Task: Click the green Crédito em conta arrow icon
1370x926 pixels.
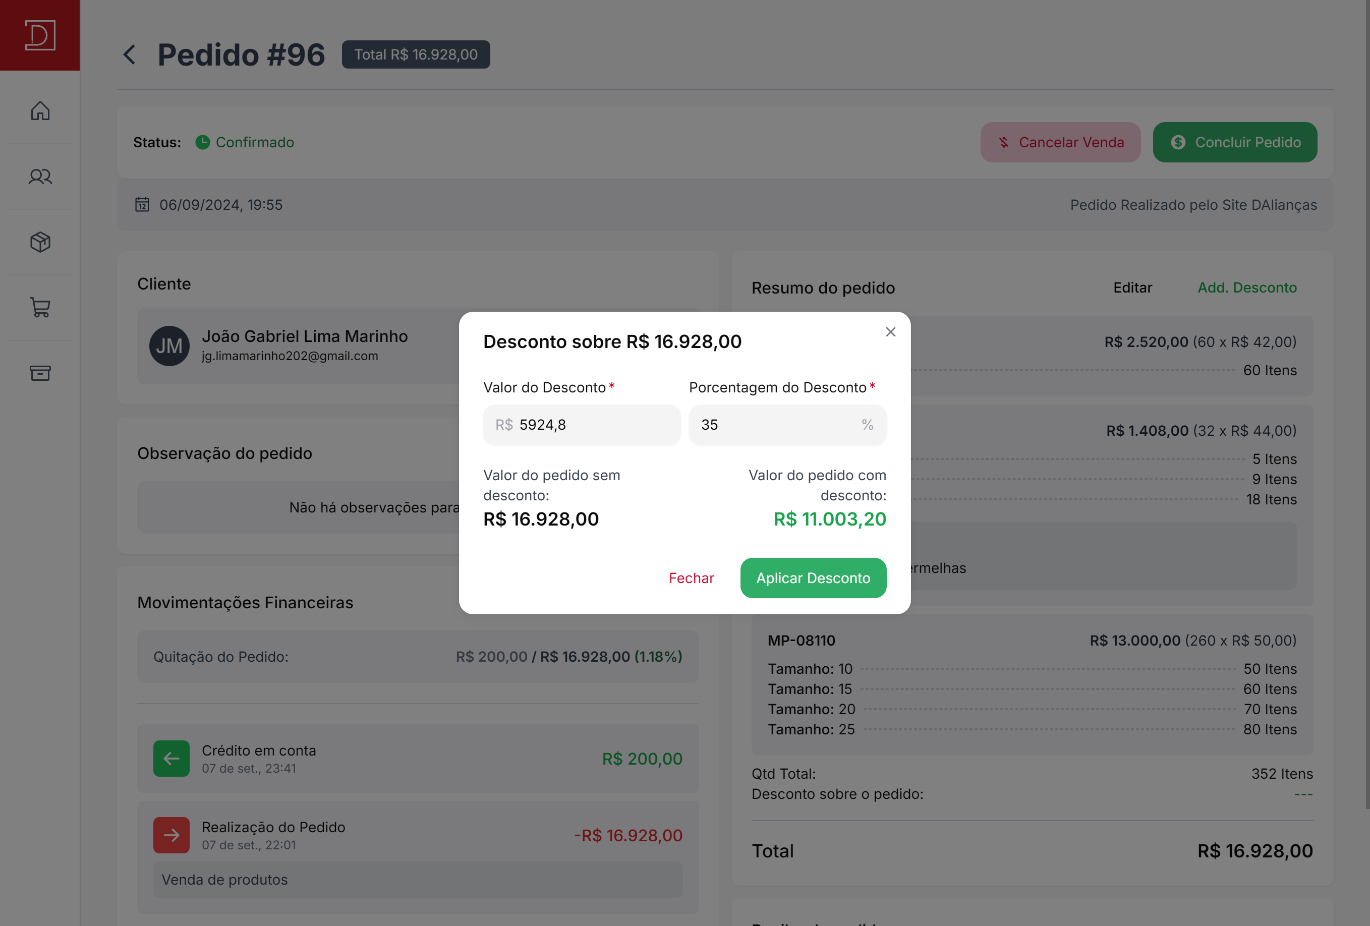Action: tap(171, 759)
